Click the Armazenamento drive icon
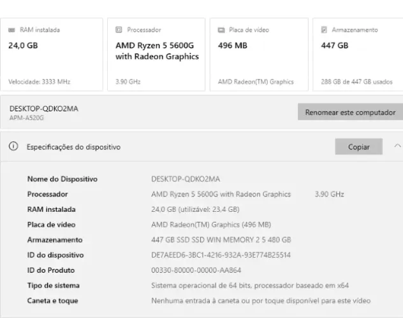This screenshot has width=403, height=318. point(324,30)
